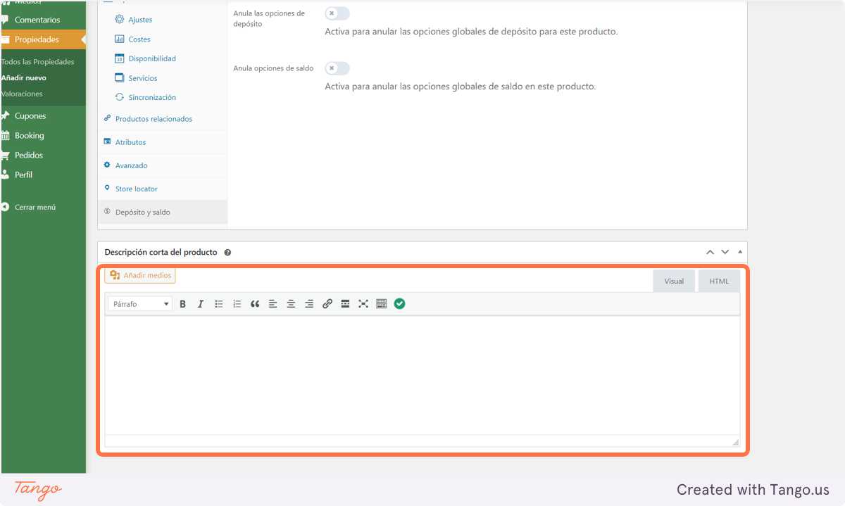Collapse the Descripción corta del producto panel
The image size is (845, 506).
coord(739,252)
